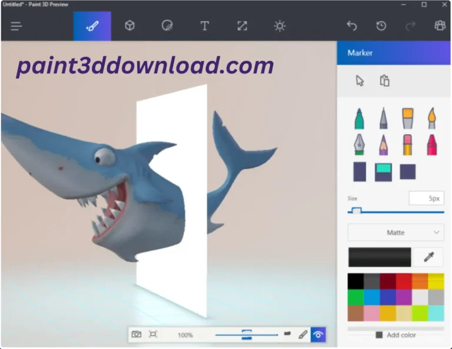Screen dimensions: 452x349
Task: Open the 3D objects cube tab
Action: click(129, 26)
